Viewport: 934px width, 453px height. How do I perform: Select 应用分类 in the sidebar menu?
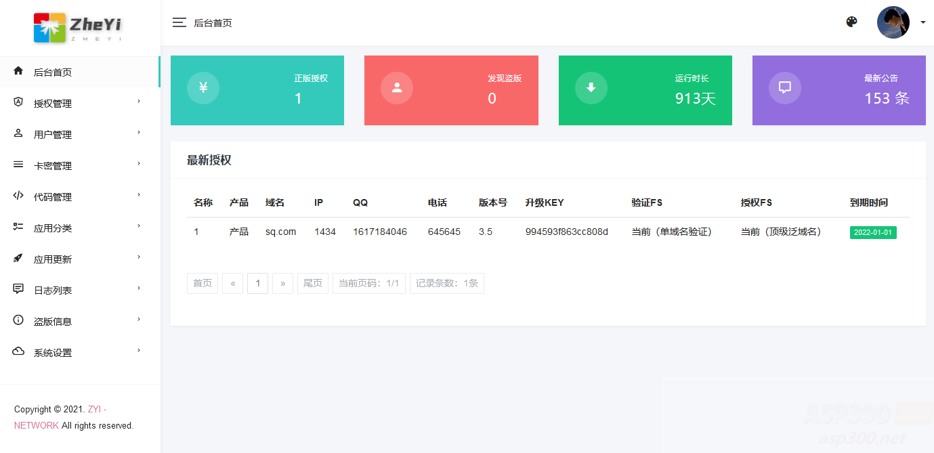(51, 227)
